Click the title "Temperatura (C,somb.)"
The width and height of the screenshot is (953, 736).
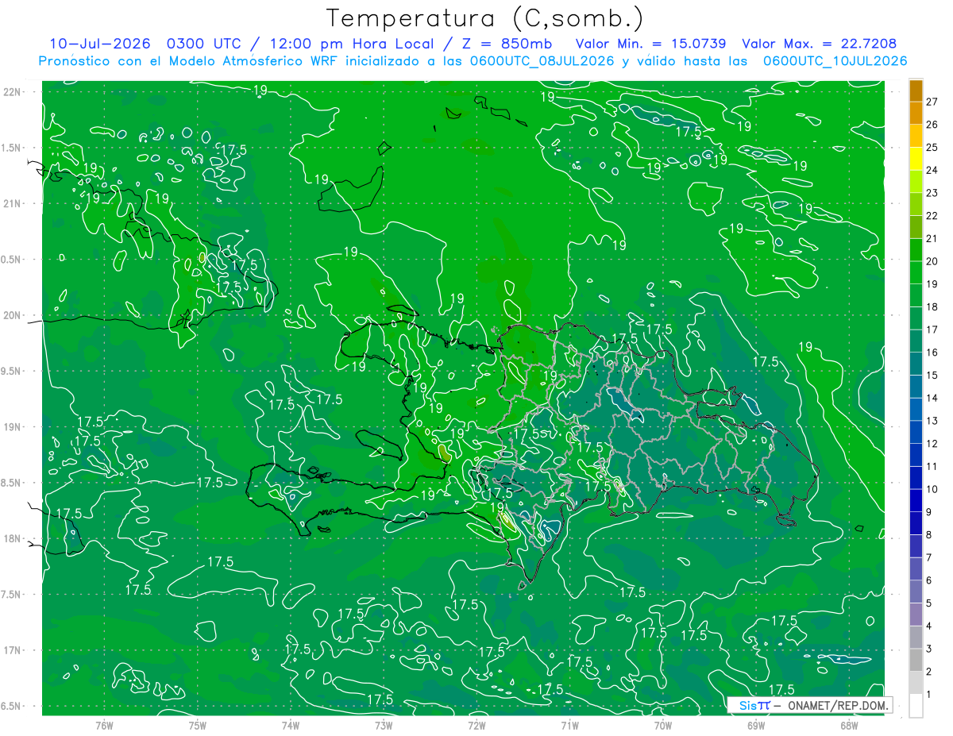point(485,18)
